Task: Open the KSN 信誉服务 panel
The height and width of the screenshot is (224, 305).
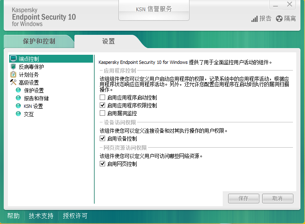Action: coord(154,10)
